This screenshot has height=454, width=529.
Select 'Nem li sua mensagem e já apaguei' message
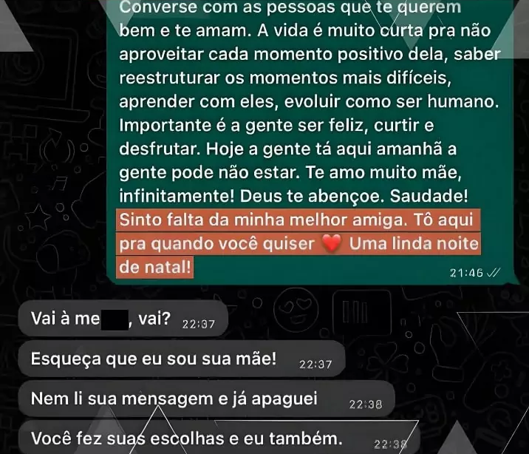click(x=206, y=399)
